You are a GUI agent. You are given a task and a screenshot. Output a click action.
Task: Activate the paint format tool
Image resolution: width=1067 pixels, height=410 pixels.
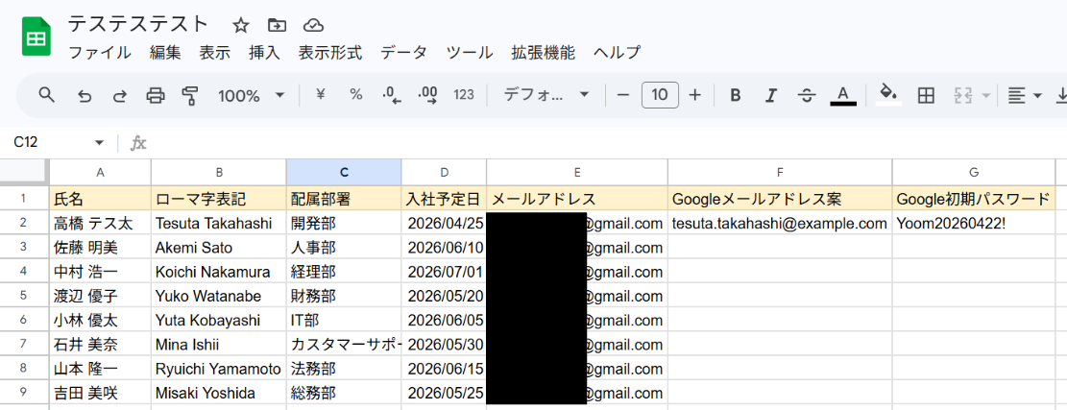tap(190, 95)
